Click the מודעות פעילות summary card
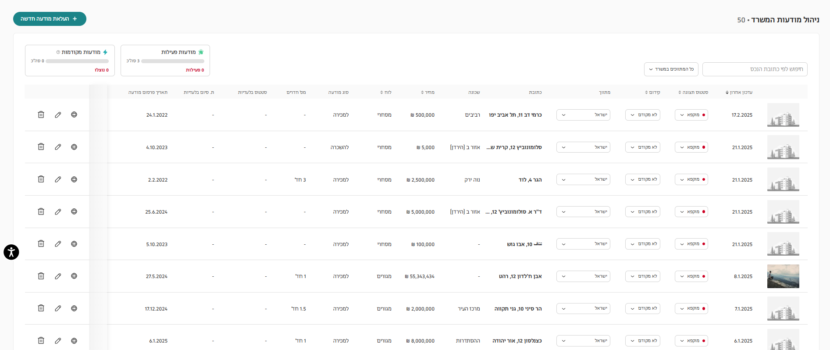830x350 pixels. [x=165, y=61]
